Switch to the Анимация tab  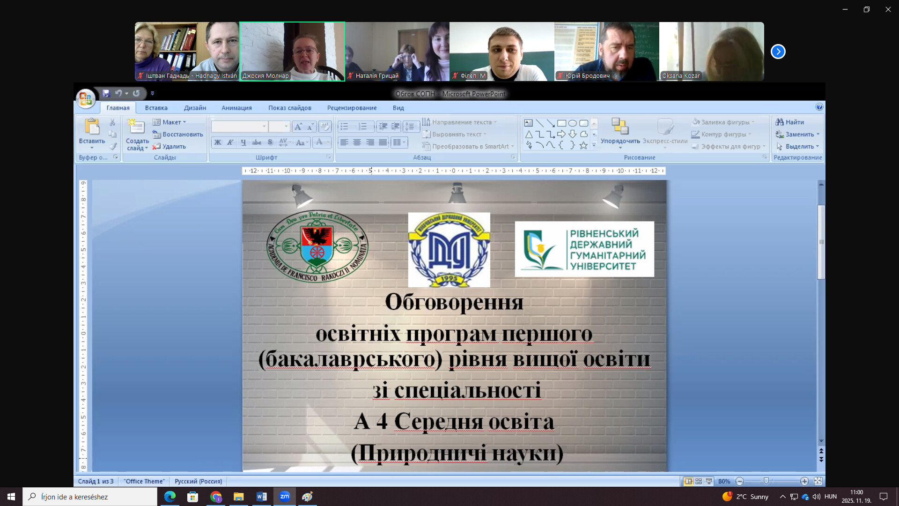click(236, 108)
